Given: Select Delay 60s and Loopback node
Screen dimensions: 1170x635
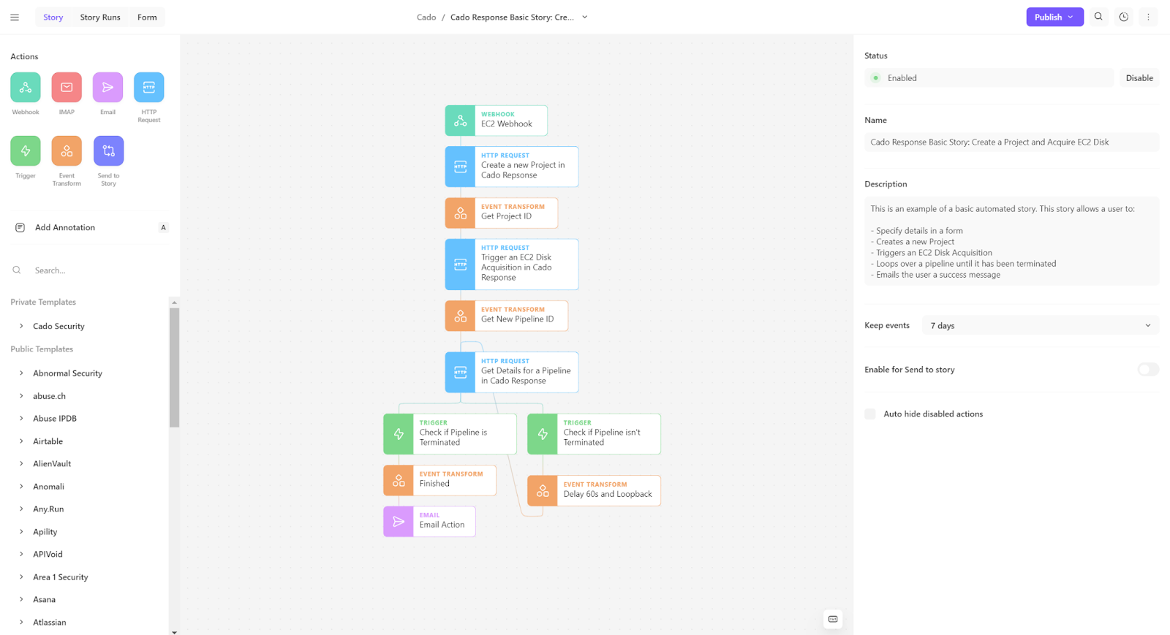Looking at the screenshot, I should (594, 490).
